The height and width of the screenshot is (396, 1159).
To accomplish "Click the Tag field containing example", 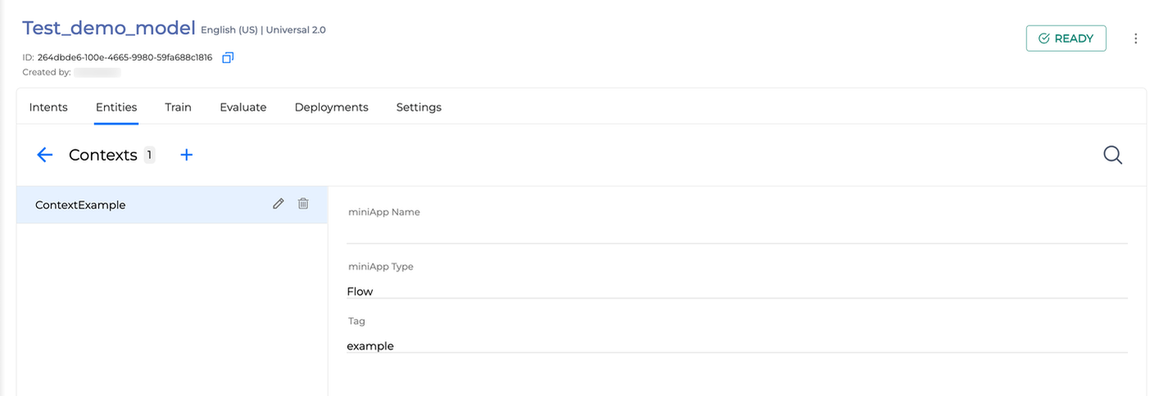I will (737, 345).
